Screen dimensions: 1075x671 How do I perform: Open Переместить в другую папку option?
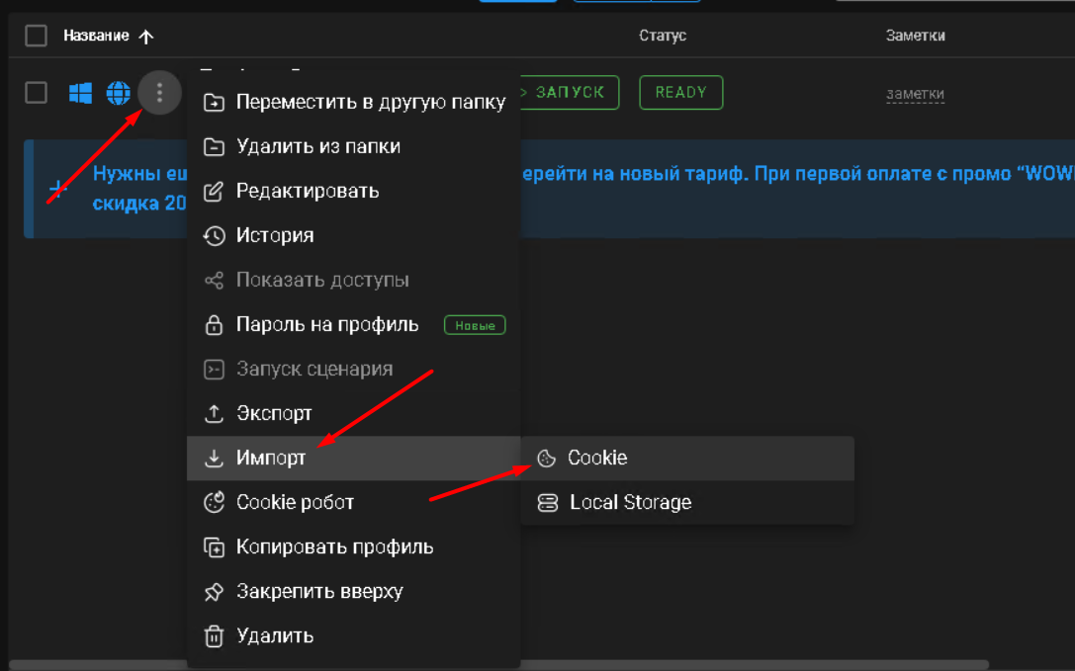coord(370,102)
